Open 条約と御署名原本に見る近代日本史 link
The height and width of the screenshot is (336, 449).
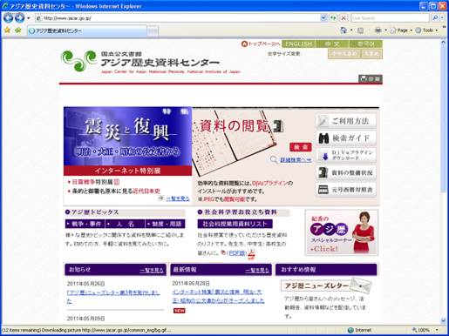[116, 191]
